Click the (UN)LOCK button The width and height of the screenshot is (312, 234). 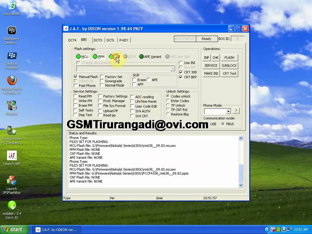pos(229,65)
